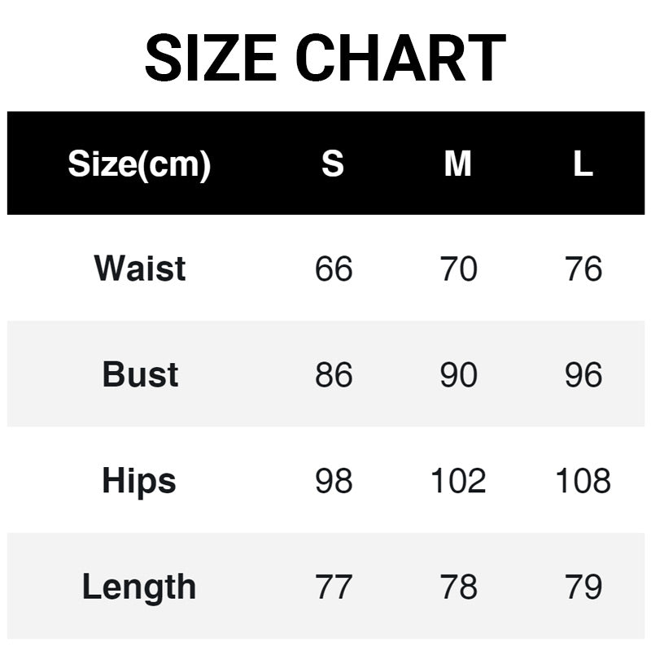
Task: Select the Waist row label
Action: pyautogui.click(x=140, y=269)
